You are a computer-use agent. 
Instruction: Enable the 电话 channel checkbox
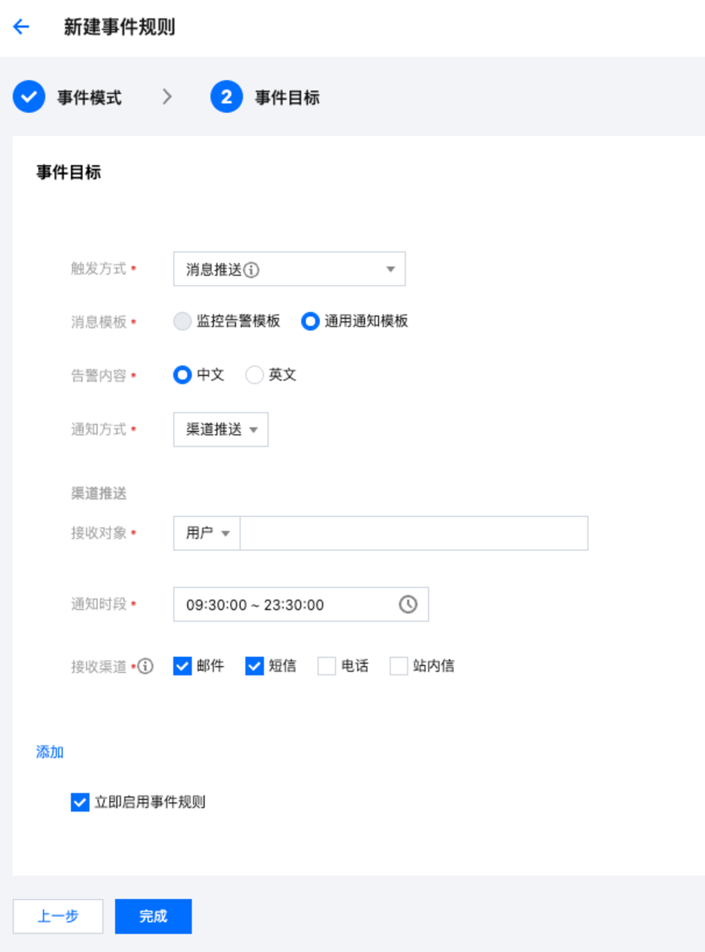[326, 666]
